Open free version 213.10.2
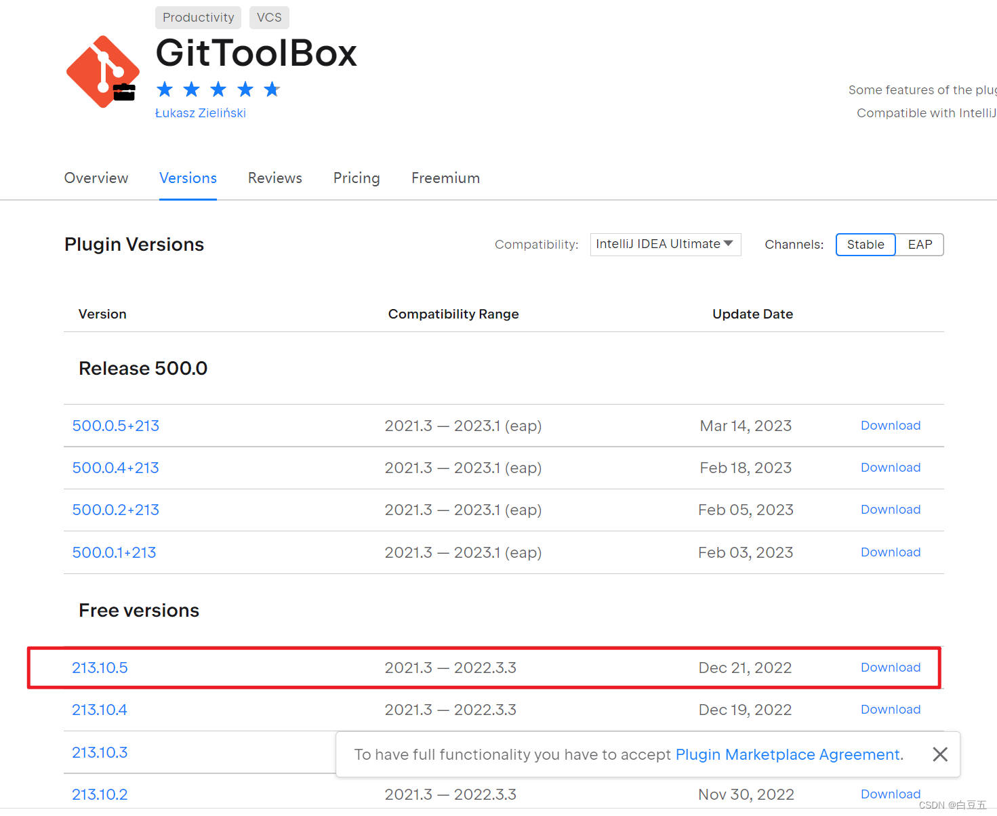This screenshot has width=997, height=816. (x=100, y=794)
